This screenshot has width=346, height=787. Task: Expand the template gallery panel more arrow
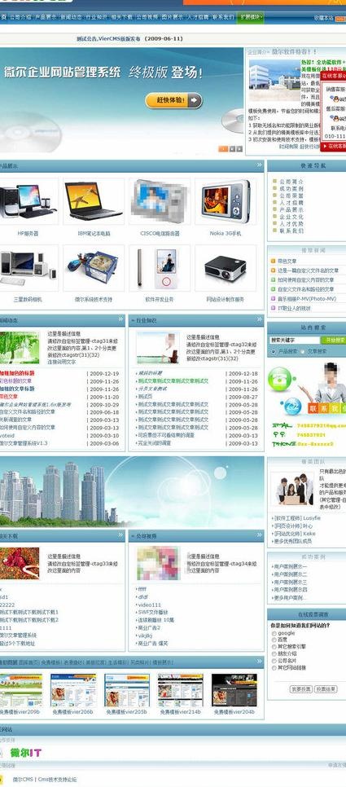coord(259,661)
